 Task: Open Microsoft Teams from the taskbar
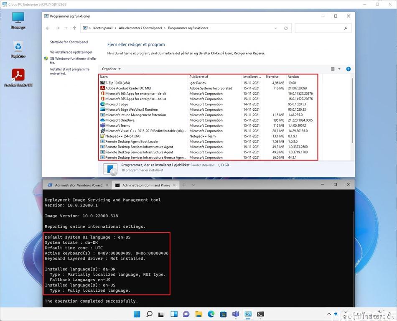(236, 314)
